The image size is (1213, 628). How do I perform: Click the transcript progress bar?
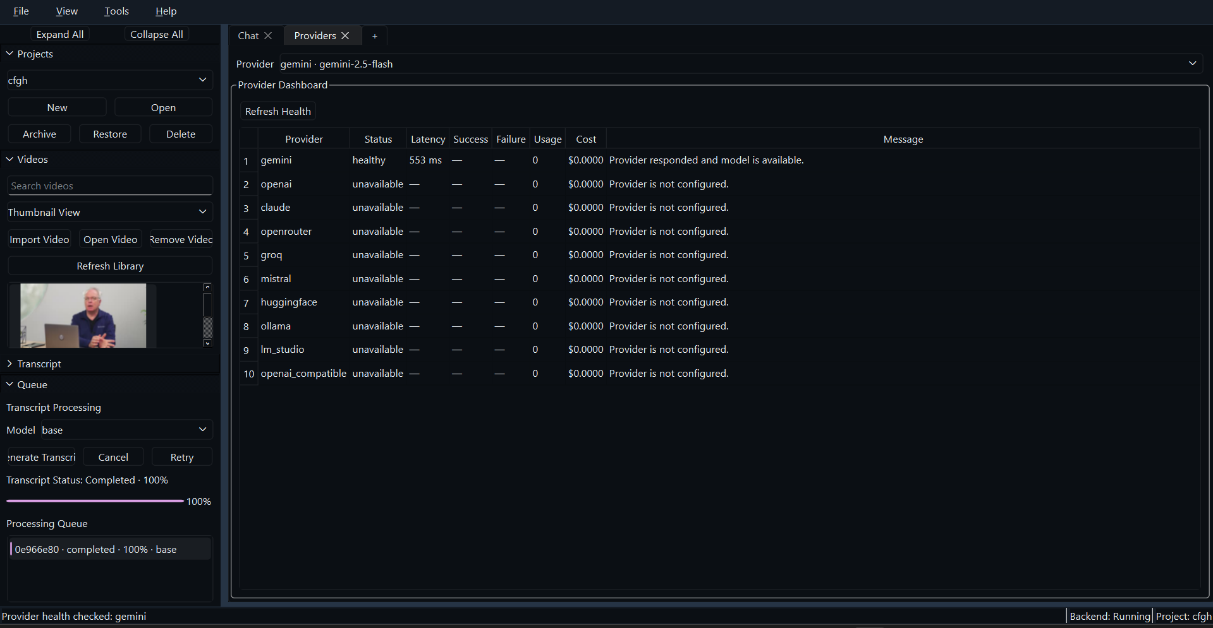(95, 501)
